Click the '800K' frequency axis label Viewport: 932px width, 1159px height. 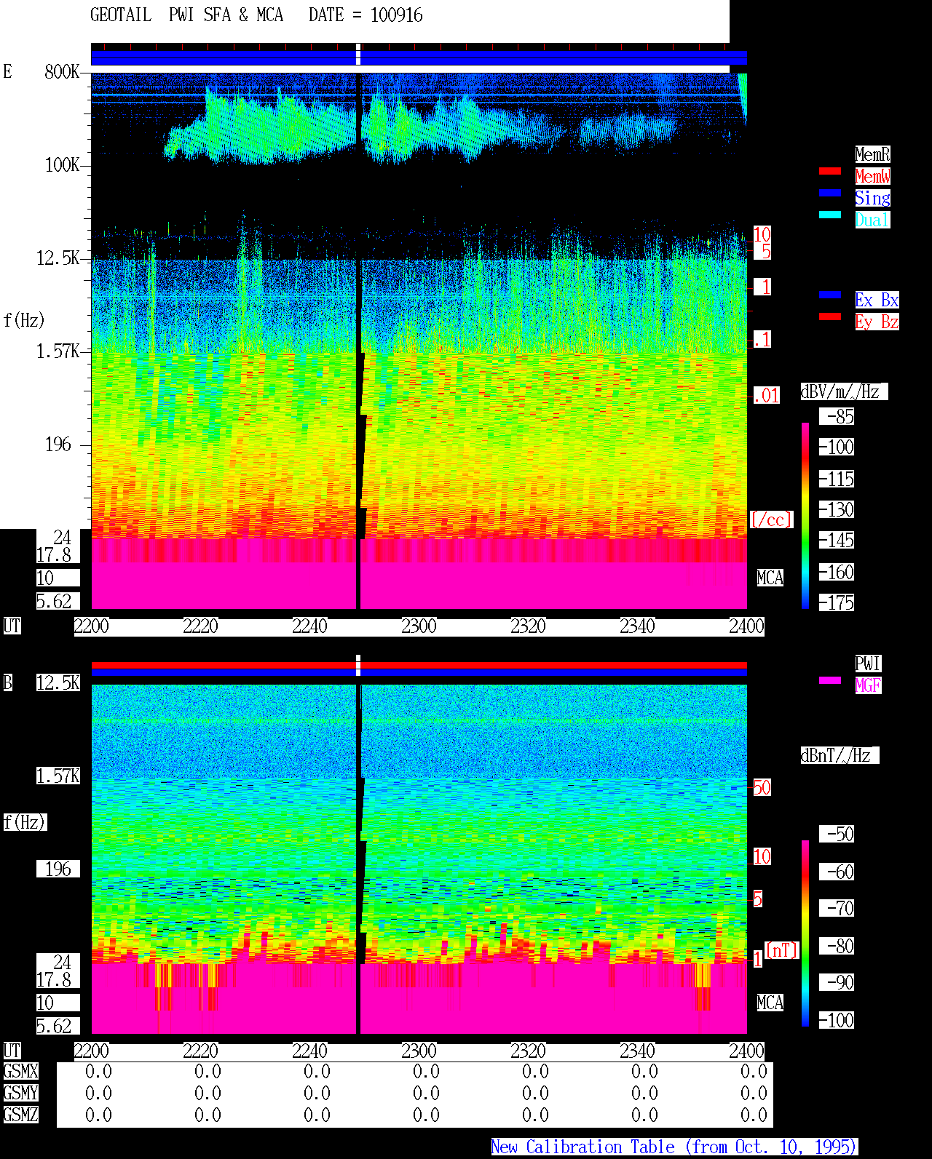click(x=62, y=71)
